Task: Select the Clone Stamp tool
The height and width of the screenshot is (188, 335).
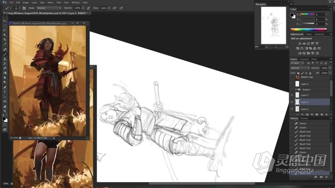Action: (5, 59)
